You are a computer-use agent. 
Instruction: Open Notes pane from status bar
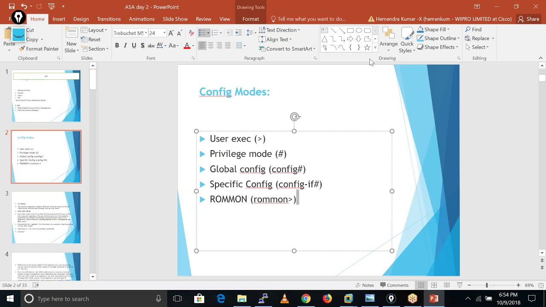pos(365,285)
